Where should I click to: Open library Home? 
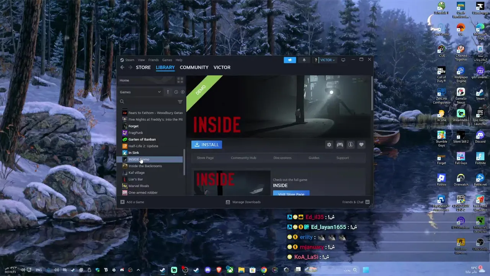145,80
